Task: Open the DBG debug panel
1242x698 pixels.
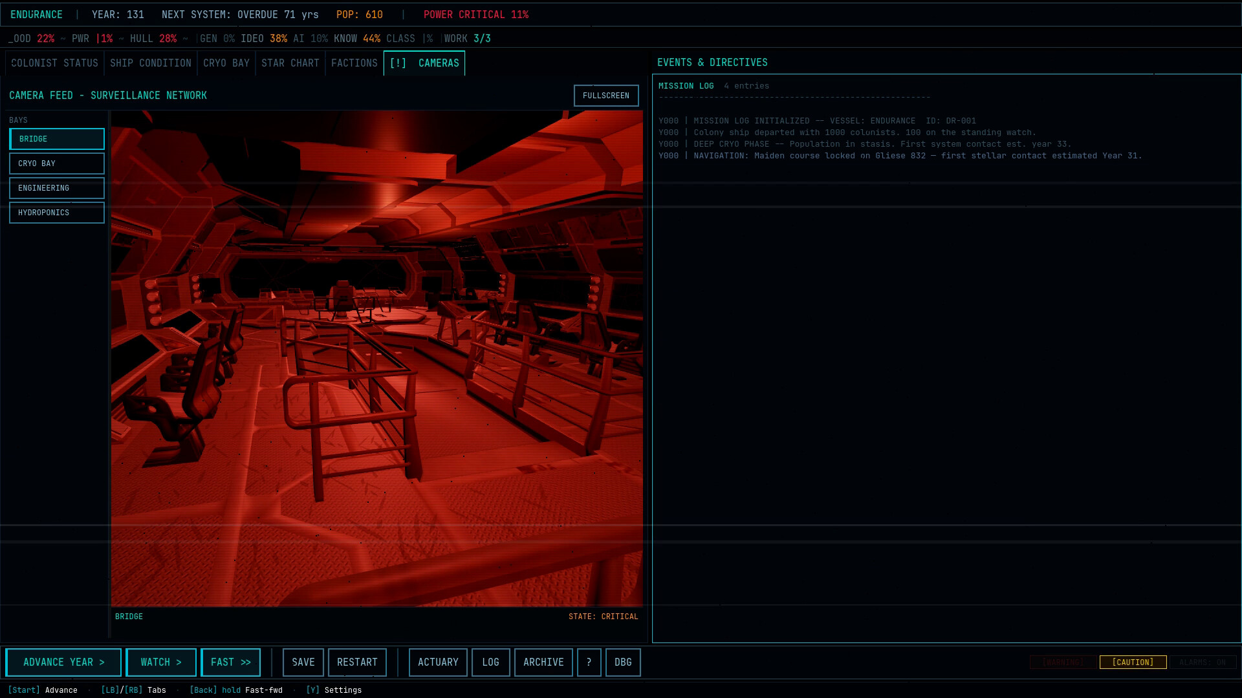Action: (x=623, y=662)
